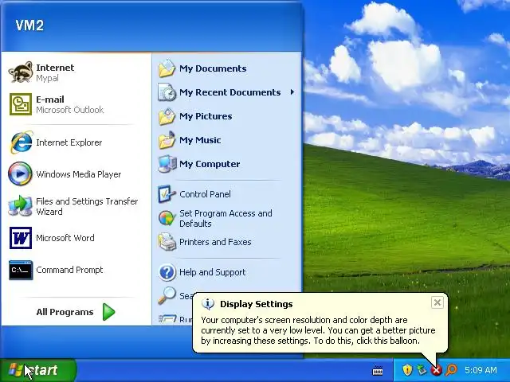Launch the Internet Explorer icon
The image size is (510, 382).
point(21,142)
